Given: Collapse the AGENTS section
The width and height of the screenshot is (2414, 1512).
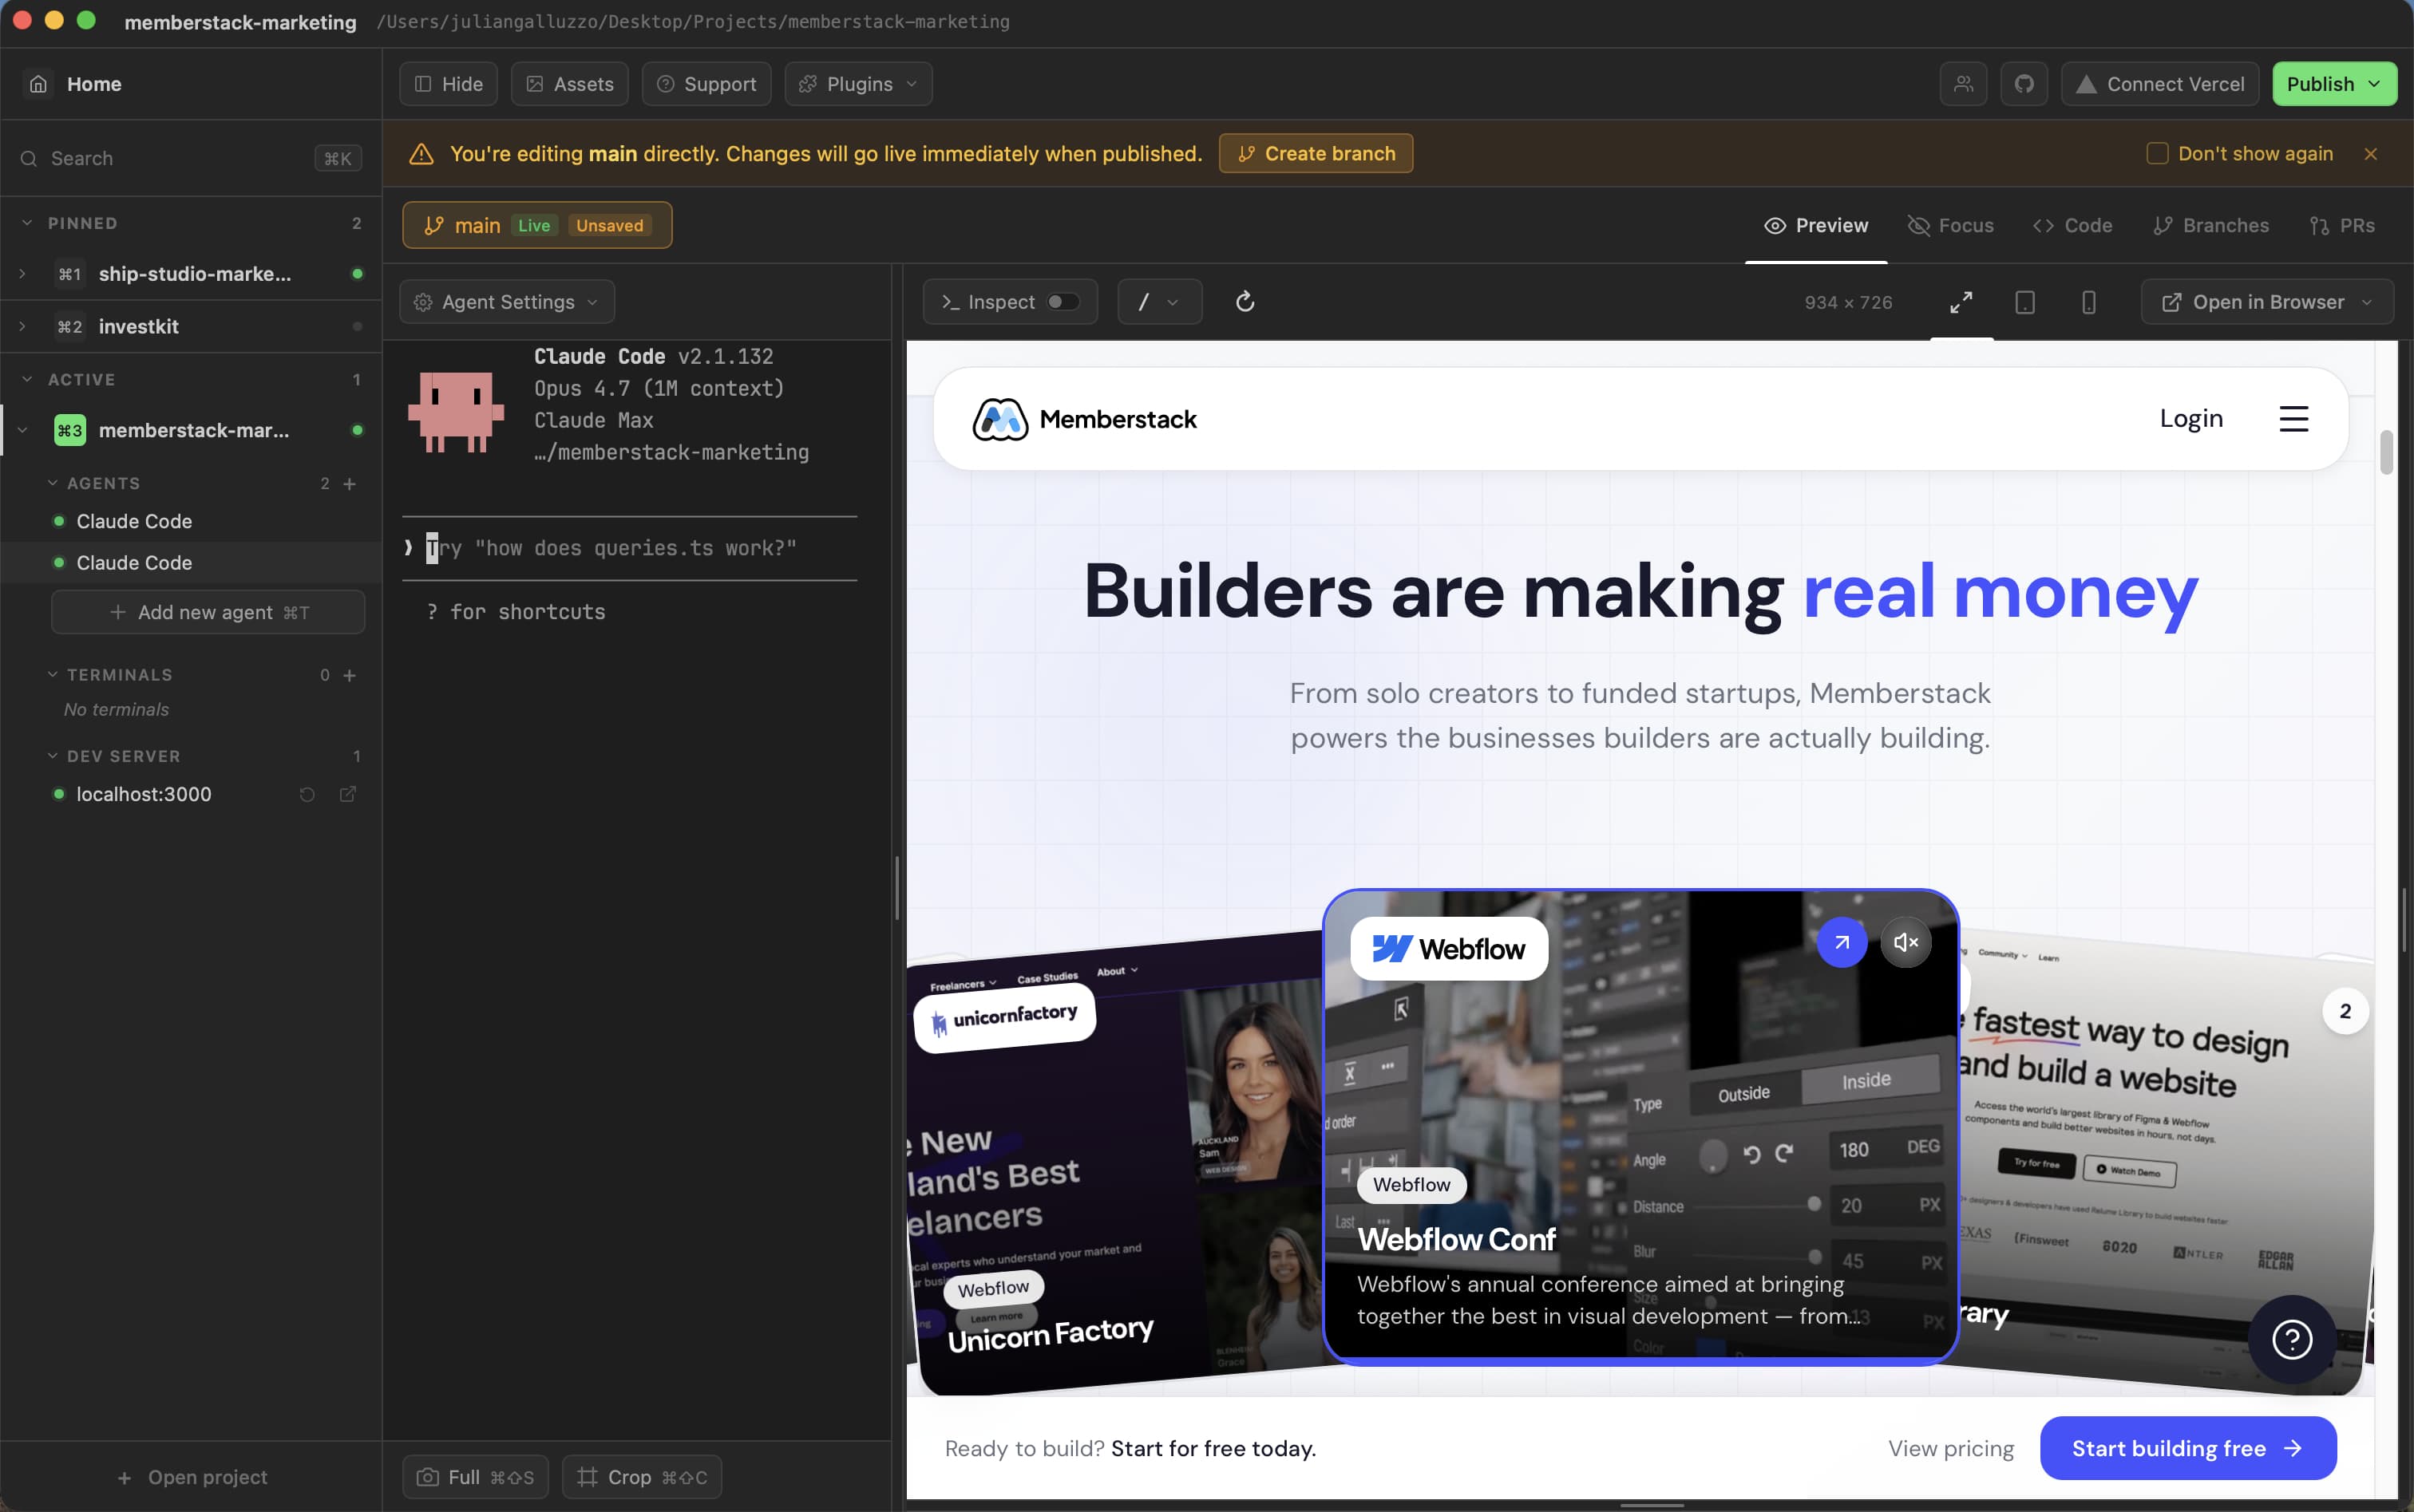Looking at the screenshot, I should [x=53, y=484].
